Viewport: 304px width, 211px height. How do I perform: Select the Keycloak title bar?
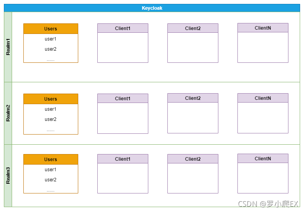click(x=152, y=8)
